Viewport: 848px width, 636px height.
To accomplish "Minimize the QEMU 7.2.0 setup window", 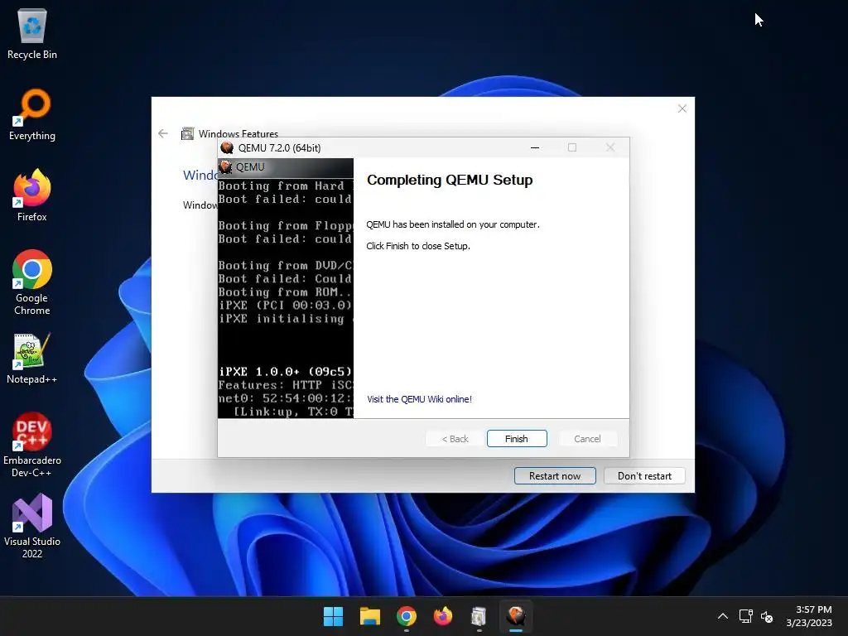I will pos(535,147).
